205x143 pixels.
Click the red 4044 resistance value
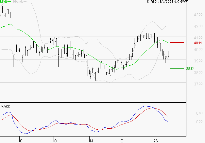click(x=198, y=43)
